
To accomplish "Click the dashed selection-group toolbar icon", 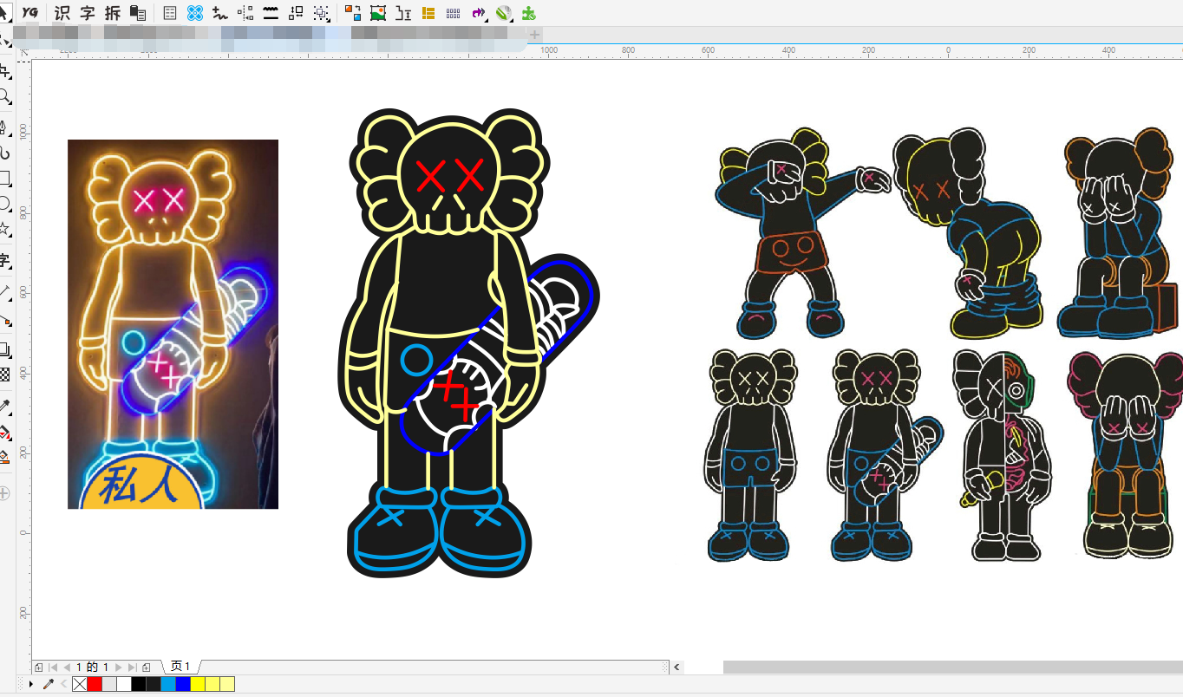I will click(322, 13).
